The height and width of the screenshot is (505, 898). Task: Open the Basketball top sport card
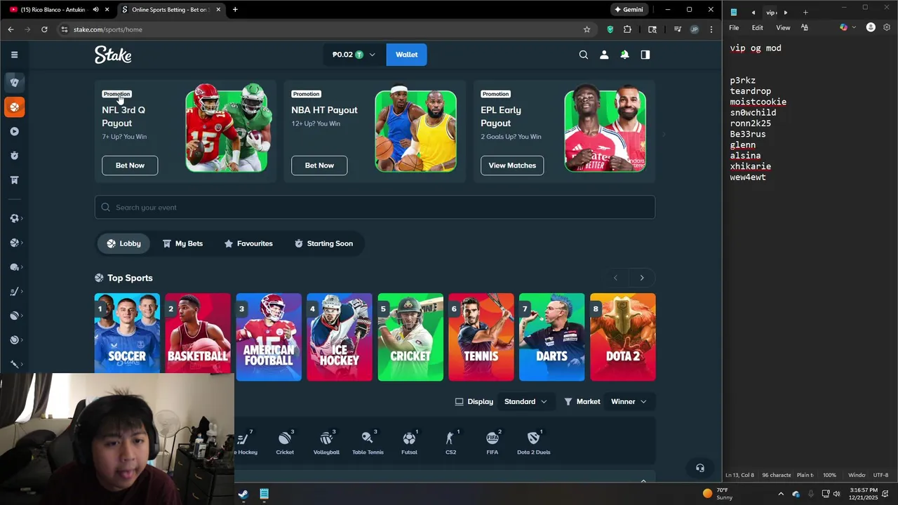198,337
